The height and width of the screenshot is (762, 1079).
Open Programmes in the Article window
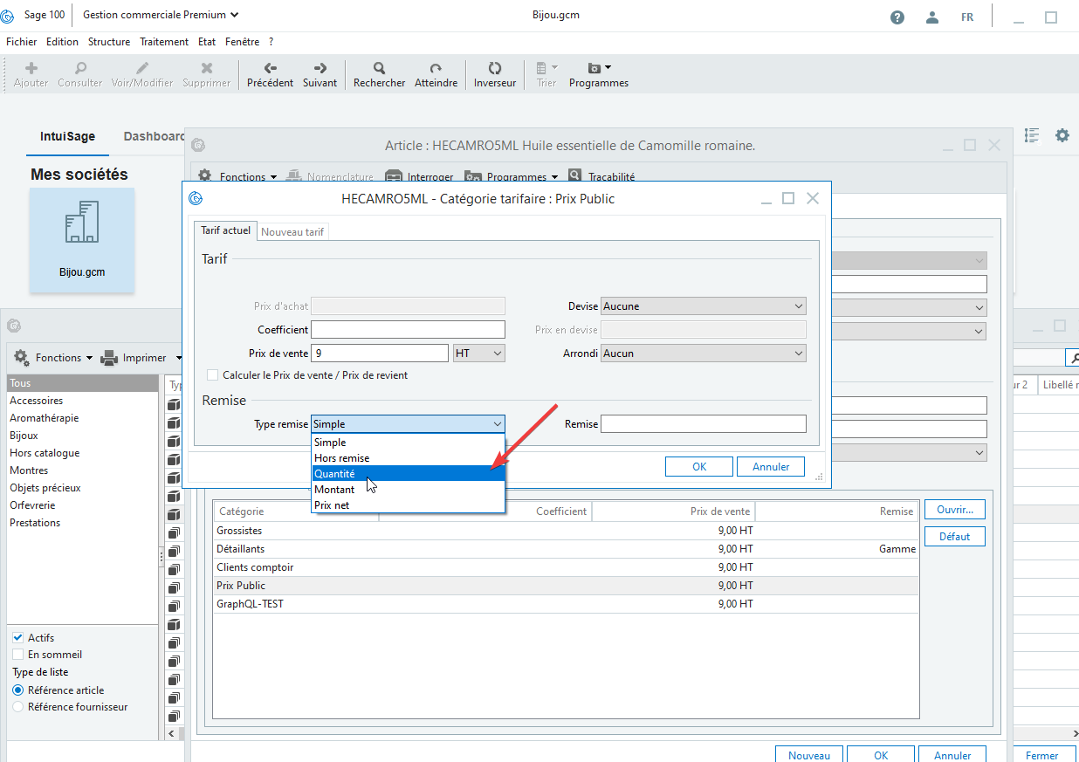[512, 176]
